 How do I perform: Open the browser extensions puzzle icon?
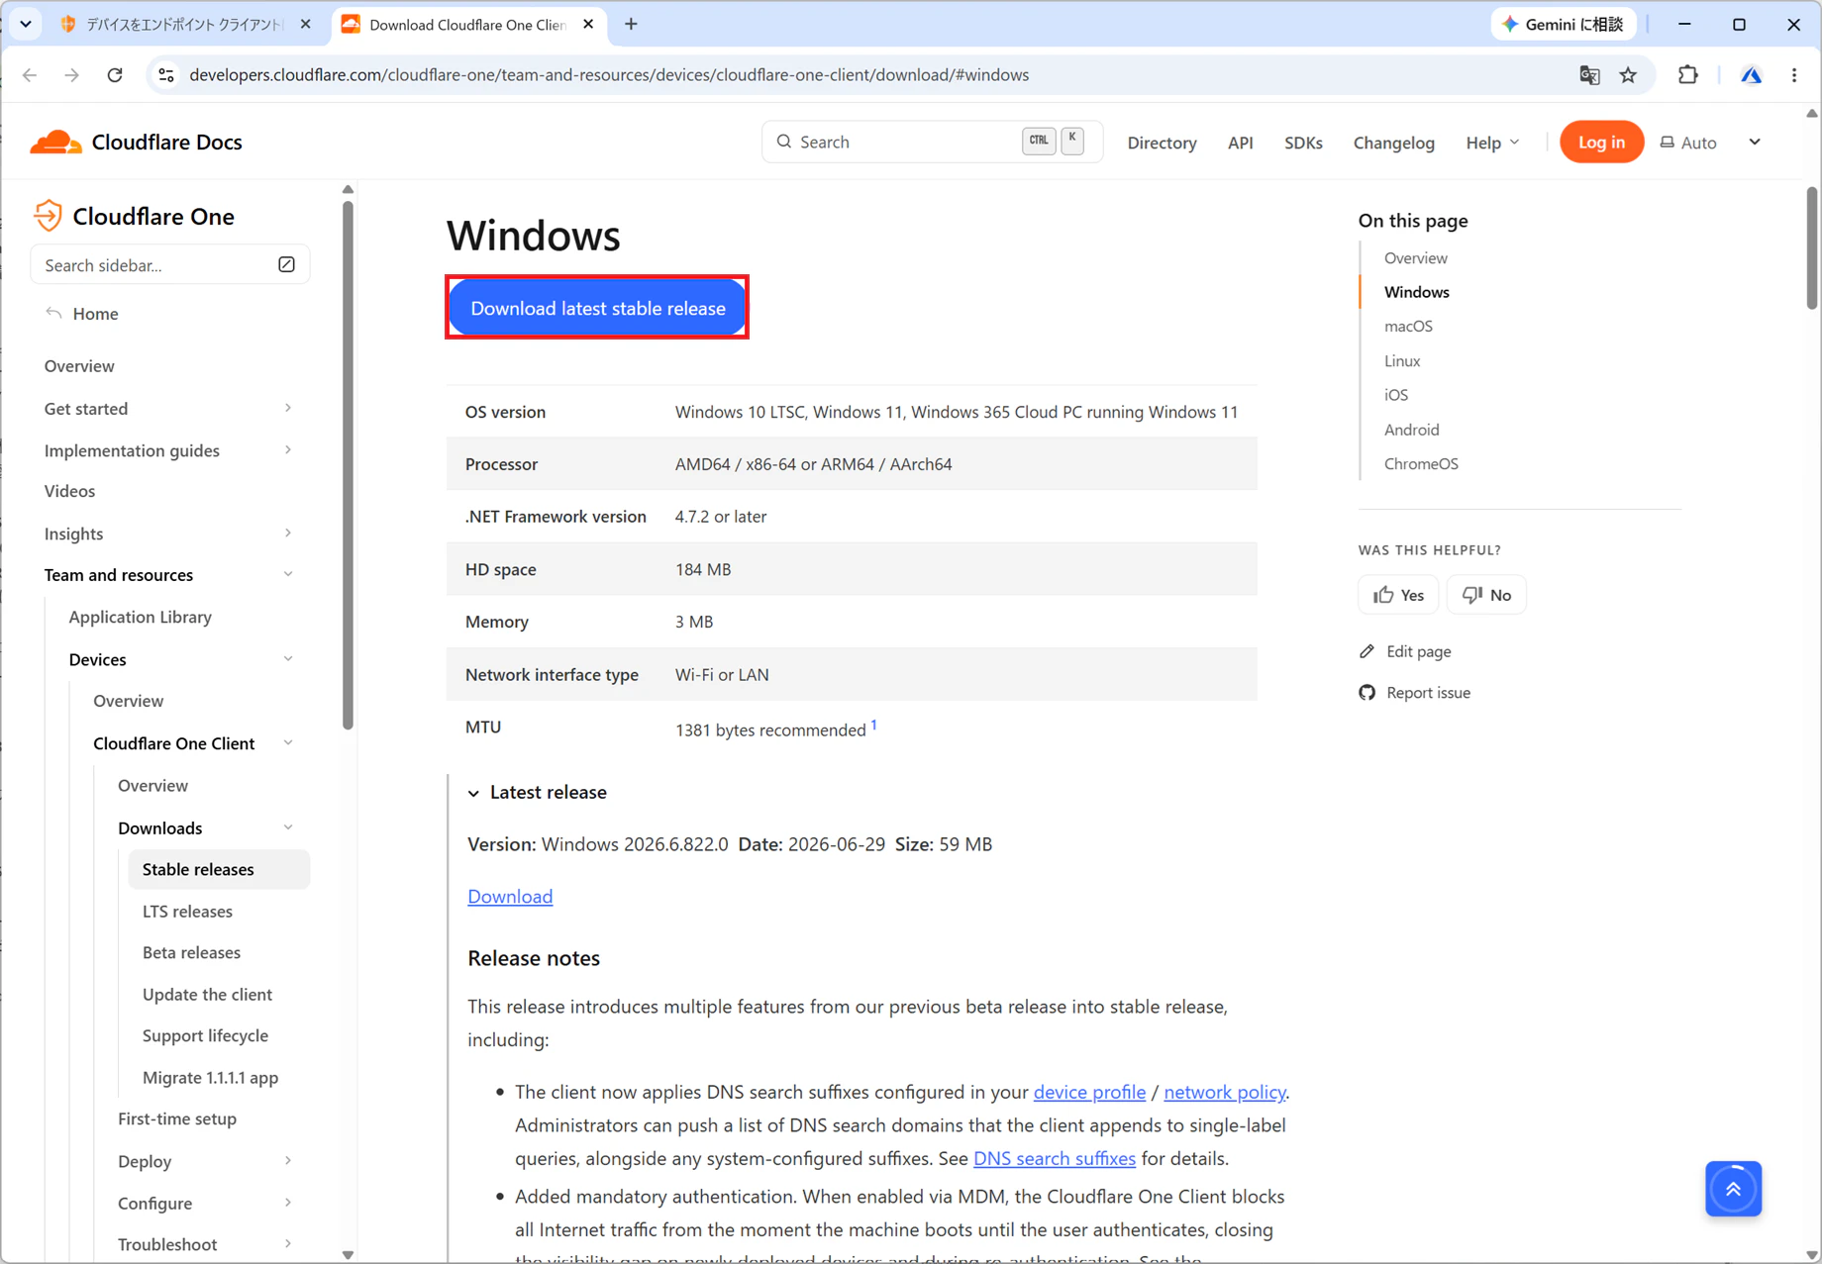click(1688, 75)
